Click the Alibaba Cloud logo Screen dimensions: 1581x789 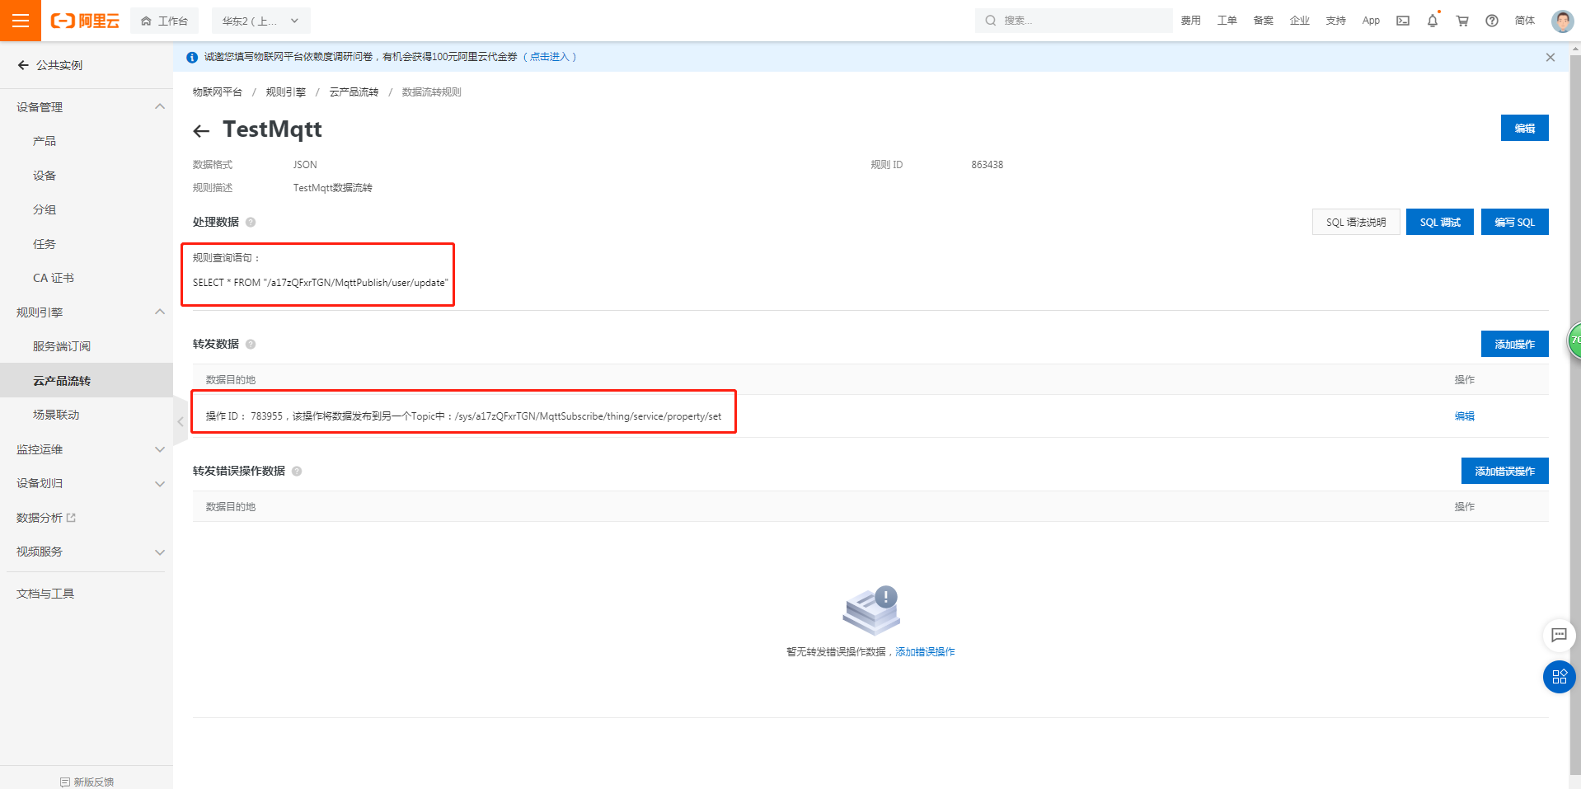pyautogui.click(x=85, y=21)
